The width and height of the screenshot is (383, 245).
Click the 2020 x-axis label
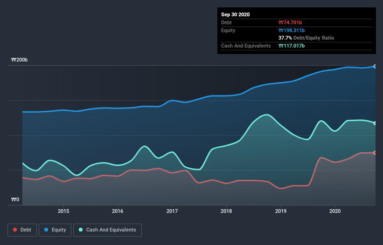pos(335,211)
